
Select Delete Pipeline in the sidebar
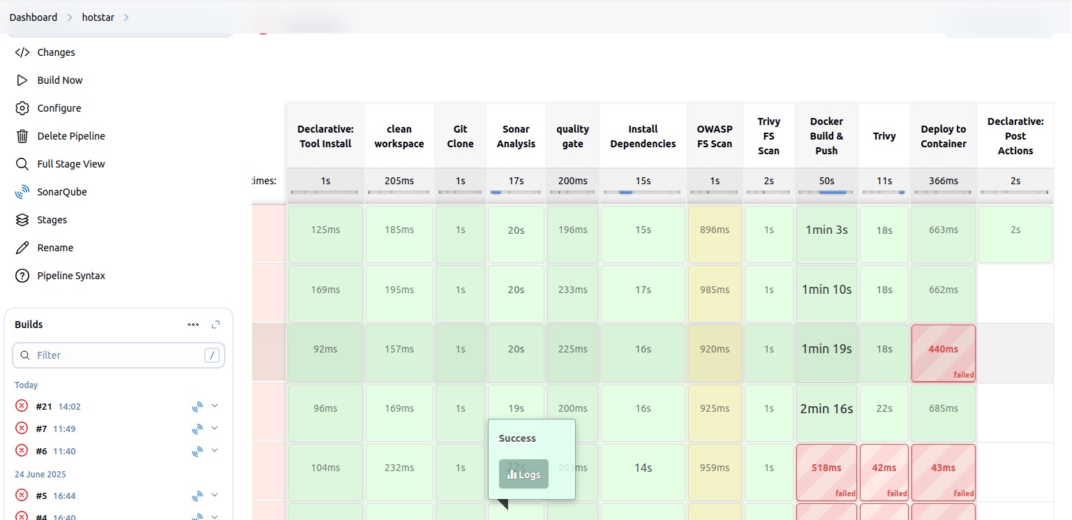click(71, 136)
